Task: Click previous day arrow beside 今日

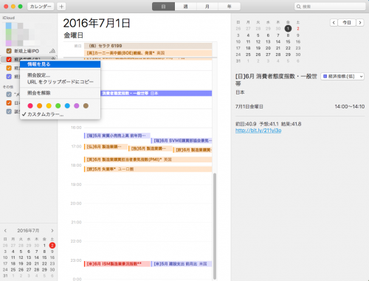Action: [x=334, y=23]
